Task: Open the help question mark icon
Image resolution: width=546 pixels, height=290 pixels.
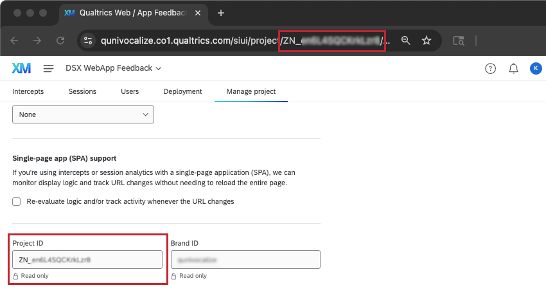Action: tap(490, 68)
